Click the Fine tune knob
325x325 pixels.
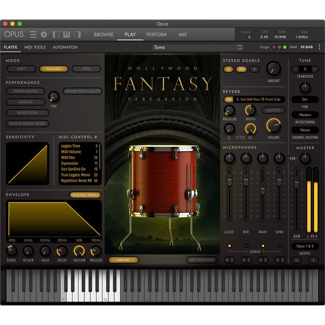pos(305,88)
